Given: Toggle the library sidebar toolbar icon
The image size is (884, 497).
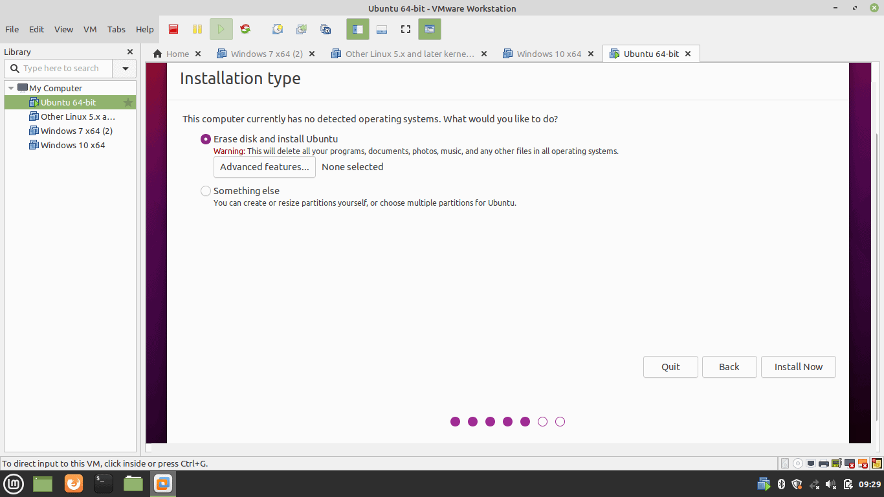Looking at the screenshot, I should [358, 29].
